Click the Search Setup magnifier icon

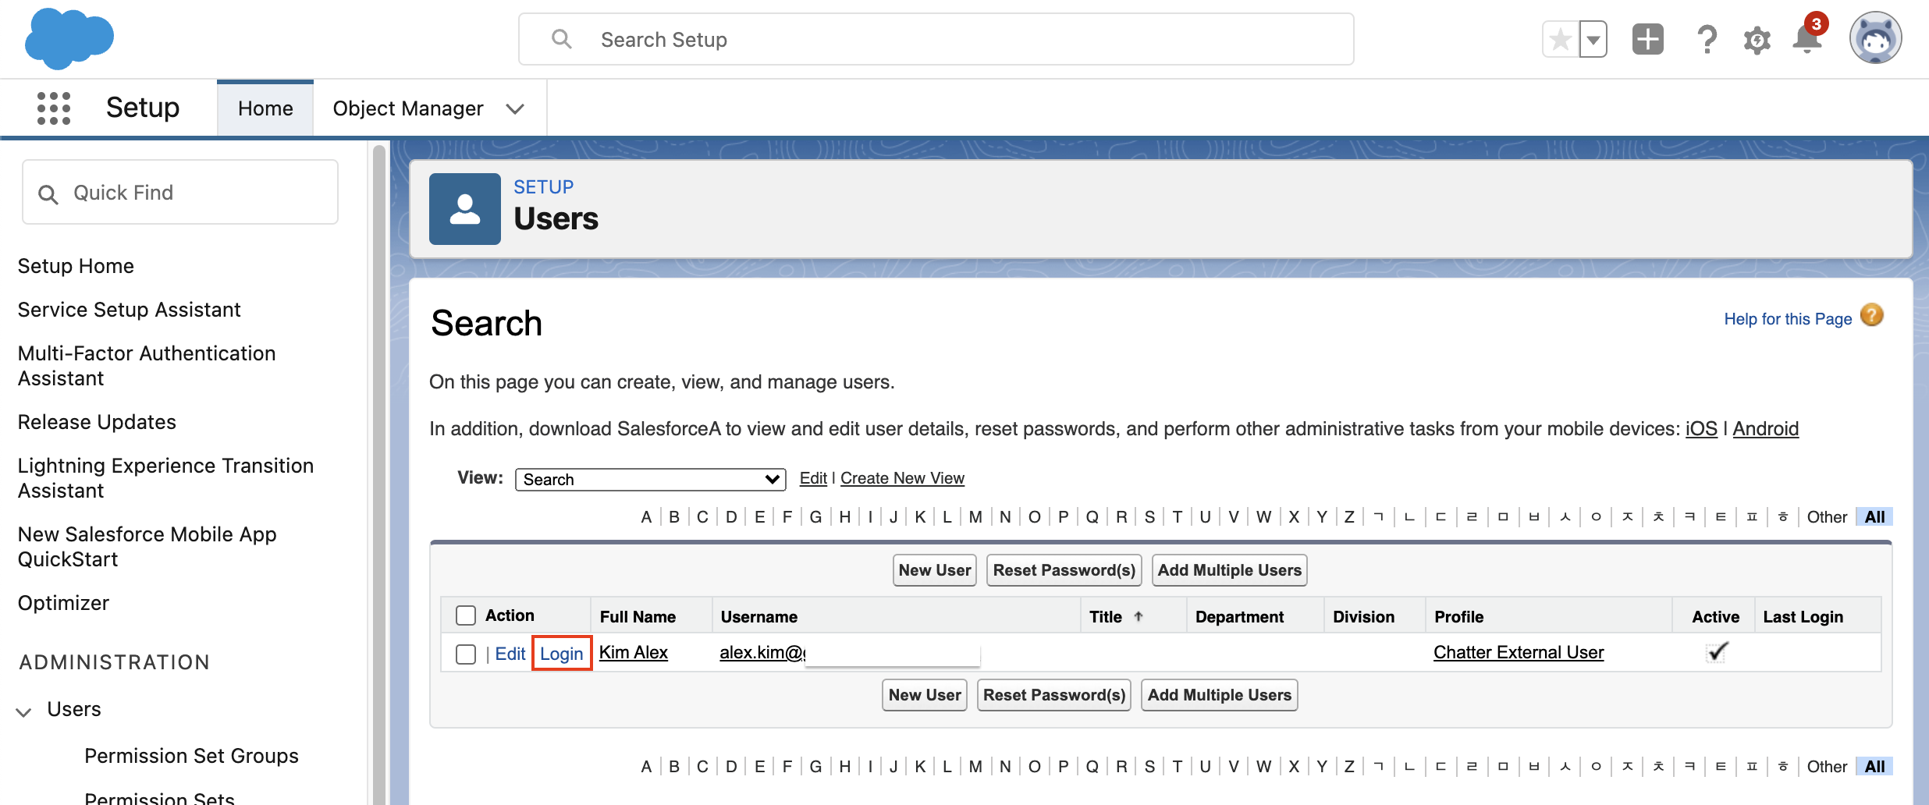(x=562, y=39)
